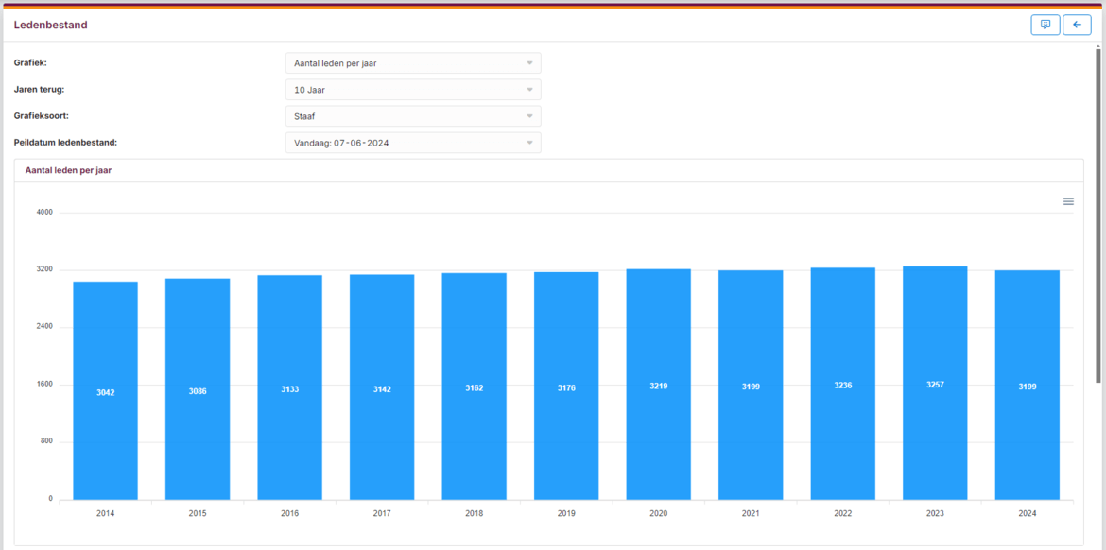Click the page vertical scrollbar

[x=1098, y=215]
